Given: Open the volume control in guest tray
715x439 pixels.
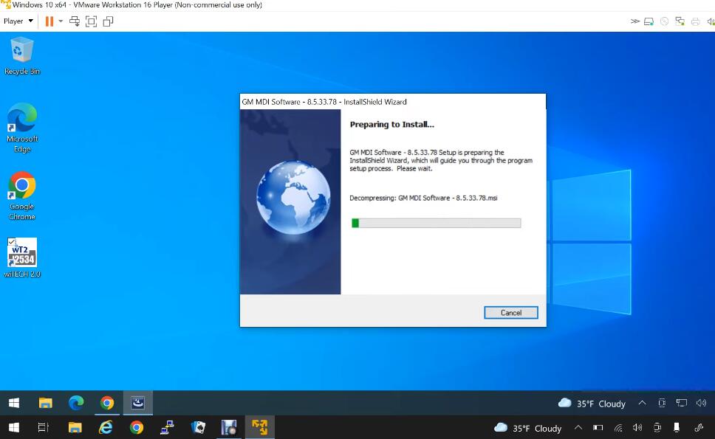Looking at the screenshot, I should pyautogui.click(x=701, y=403).
